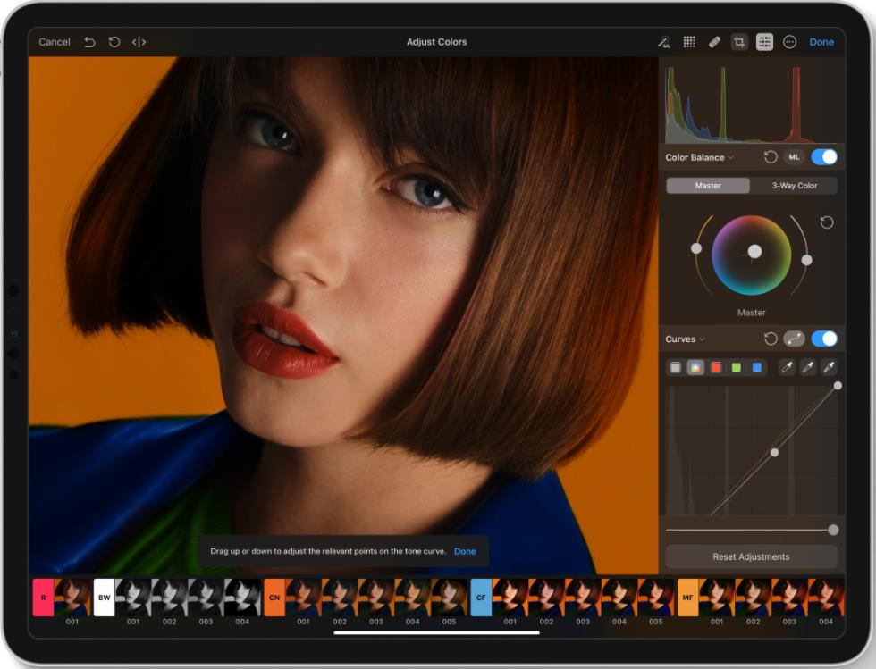Apply the CF 003 preset thumbnail
The width and height of the screenshot is (876, 669).
[583, 598]
